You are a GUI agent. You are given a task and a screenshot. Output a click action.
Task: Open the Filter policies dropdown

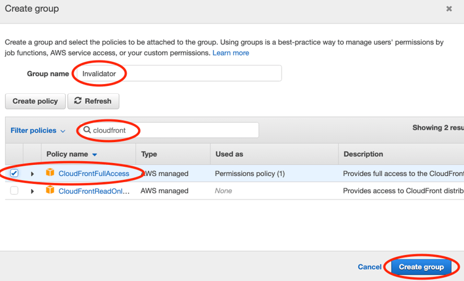(x=38, y=130)
